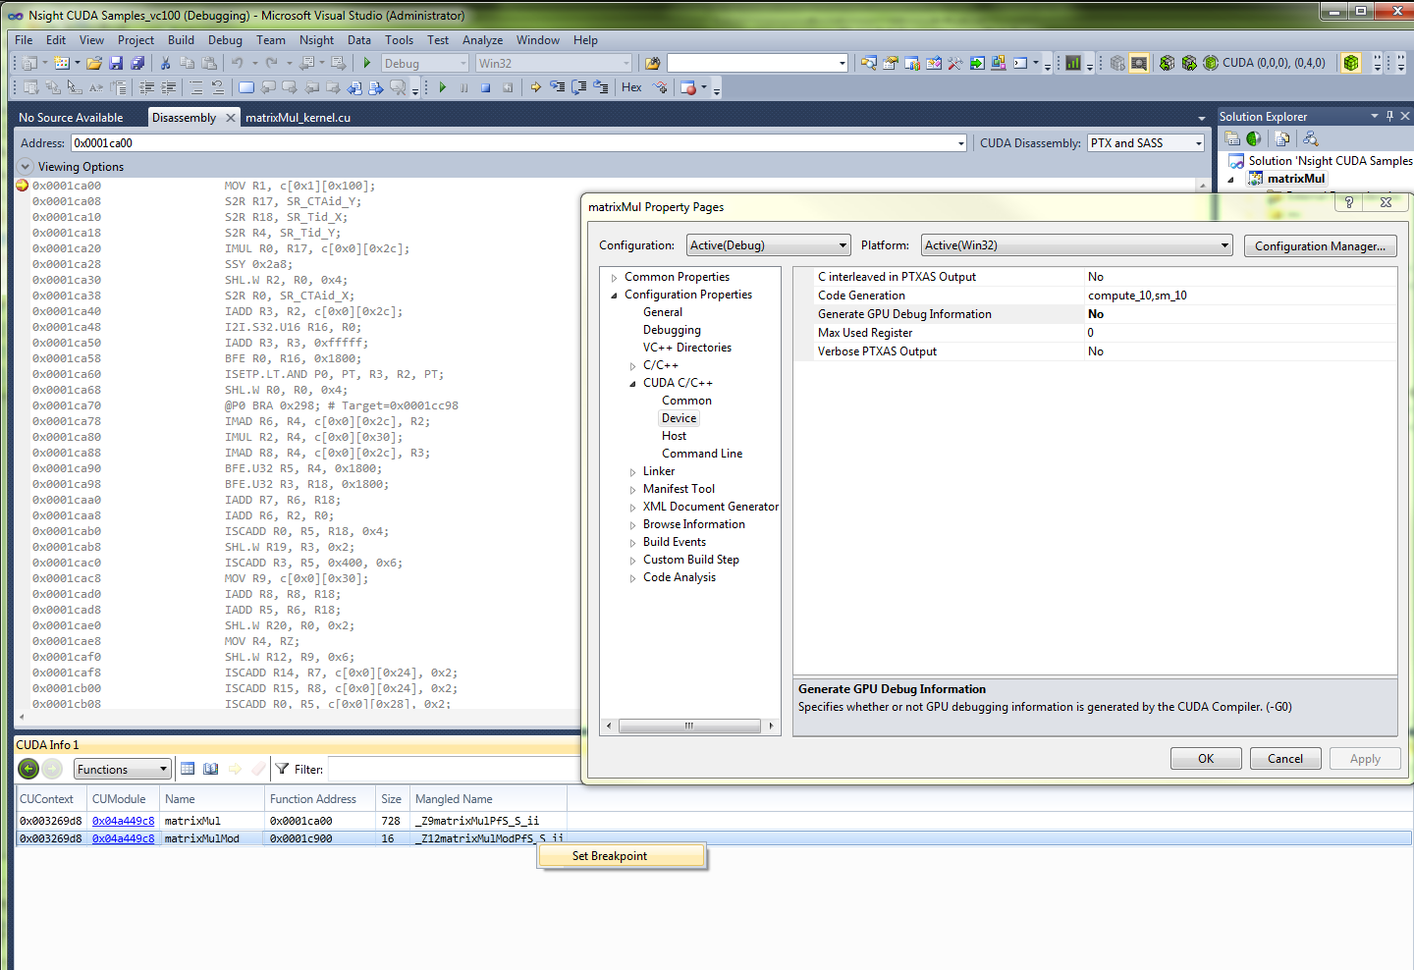Open the Functions dropdown in CUDA Info
The width and height of the screenshot is (1414, 970).
pos(123,769)
